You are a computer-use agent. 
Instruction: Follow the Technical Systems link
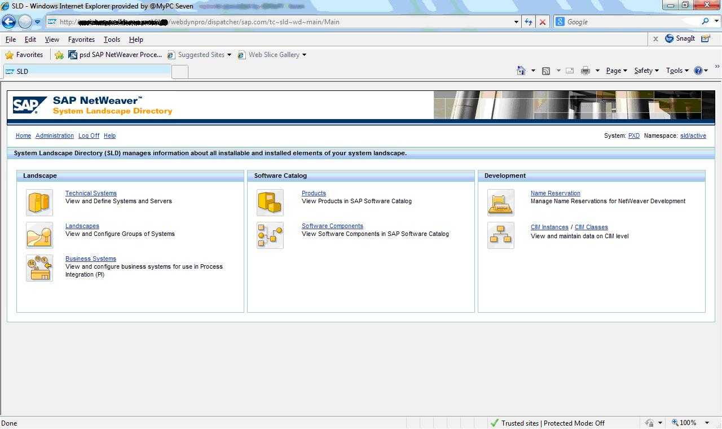click(91, 193)
